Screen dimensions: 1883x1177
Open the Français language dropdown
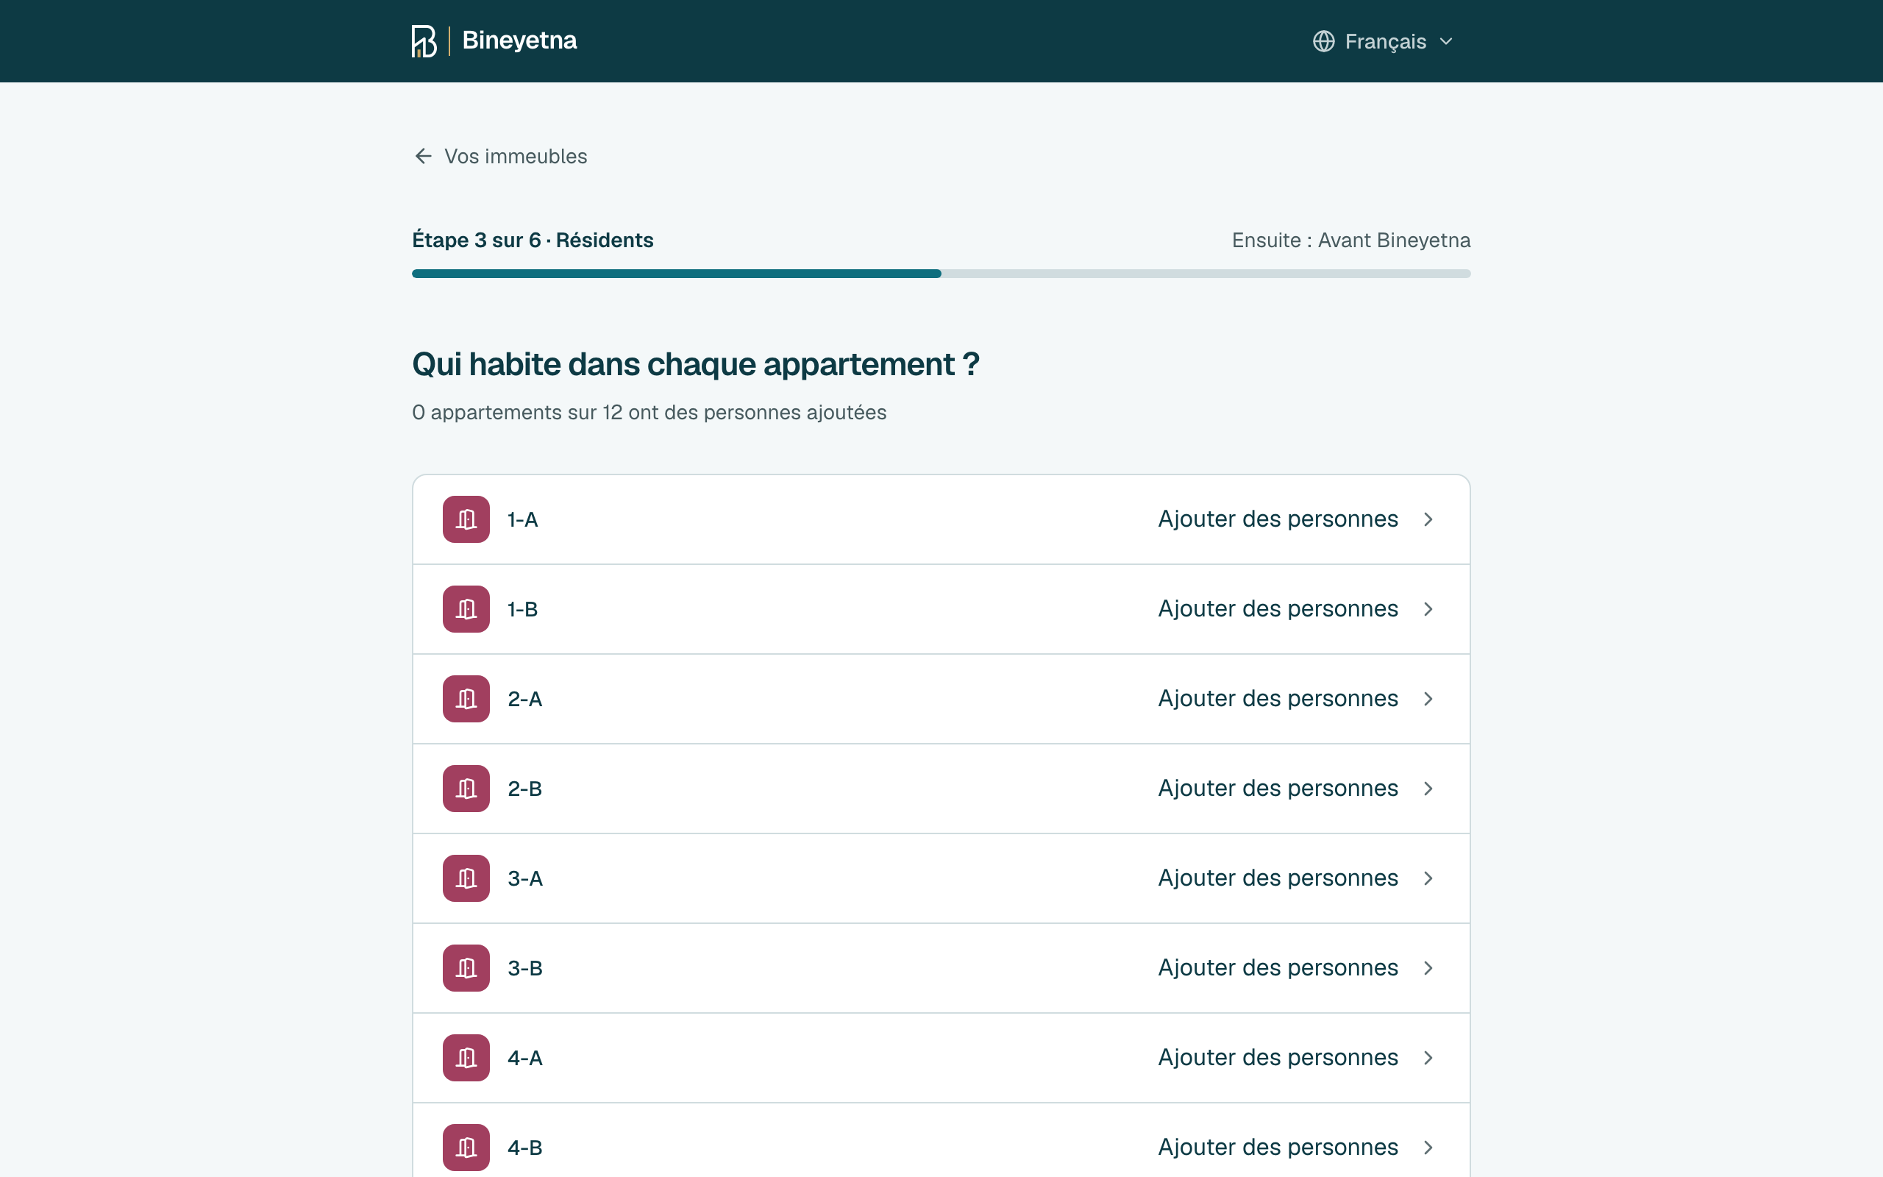pyautogui.click(x=1383, y=41)
